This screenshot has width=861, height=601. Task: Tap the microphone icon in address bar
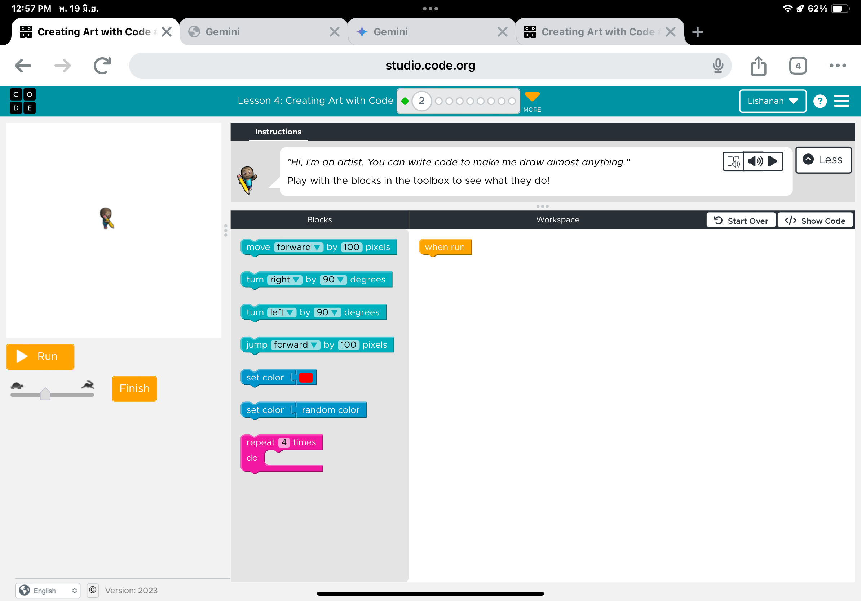717,66
